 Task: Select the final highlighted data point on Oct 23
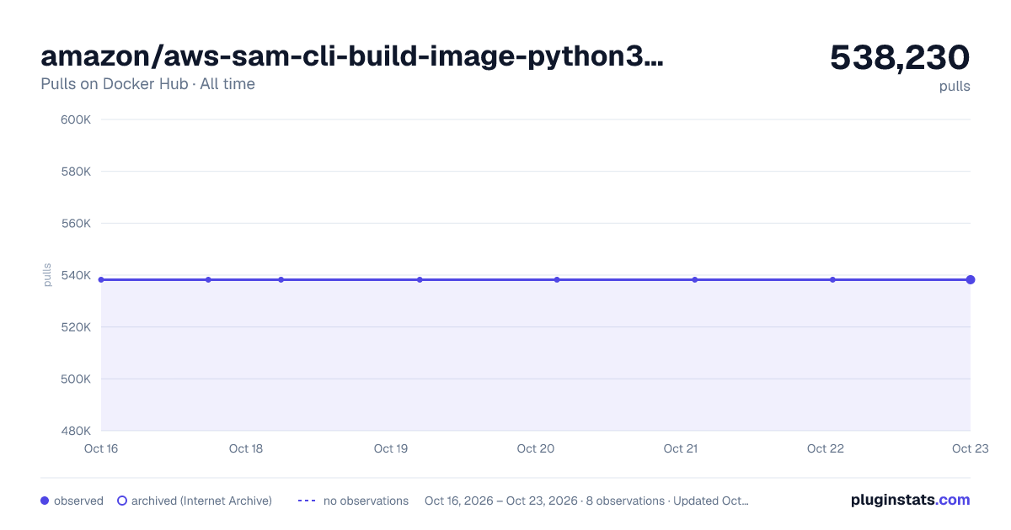pos(971,279)
